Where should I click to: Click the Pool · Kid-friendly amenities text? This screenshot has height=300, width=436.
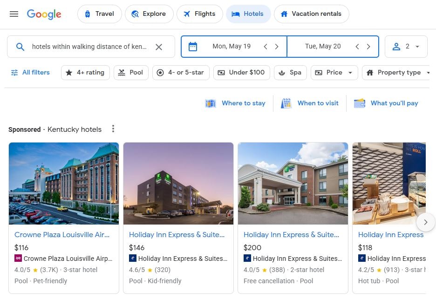pos(155,281)
